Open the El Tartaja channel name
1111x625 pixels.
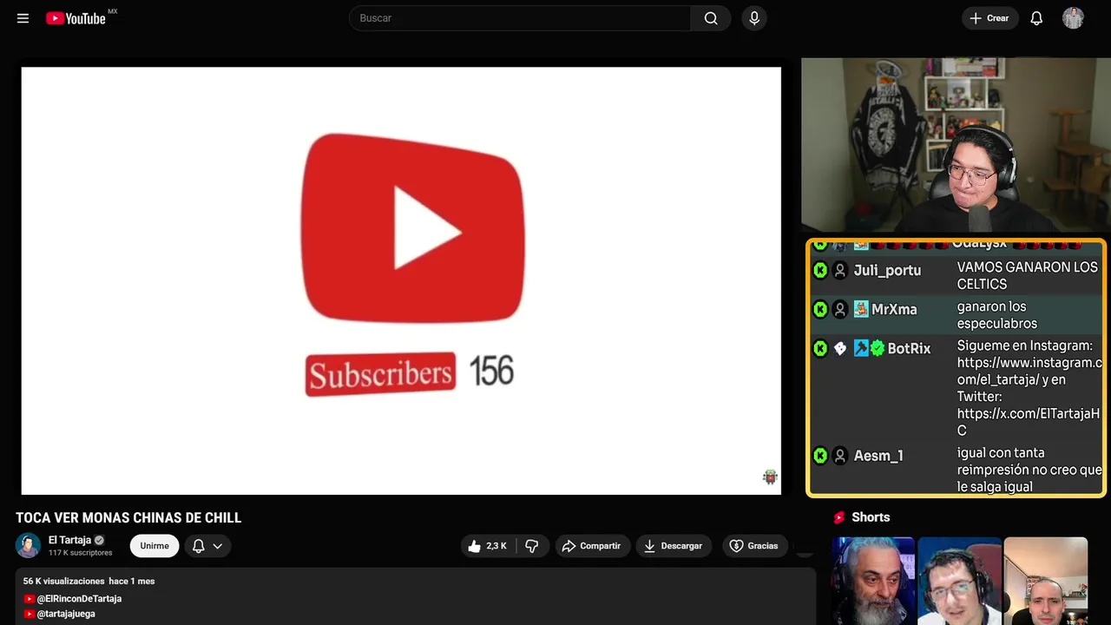coord(69,540)
